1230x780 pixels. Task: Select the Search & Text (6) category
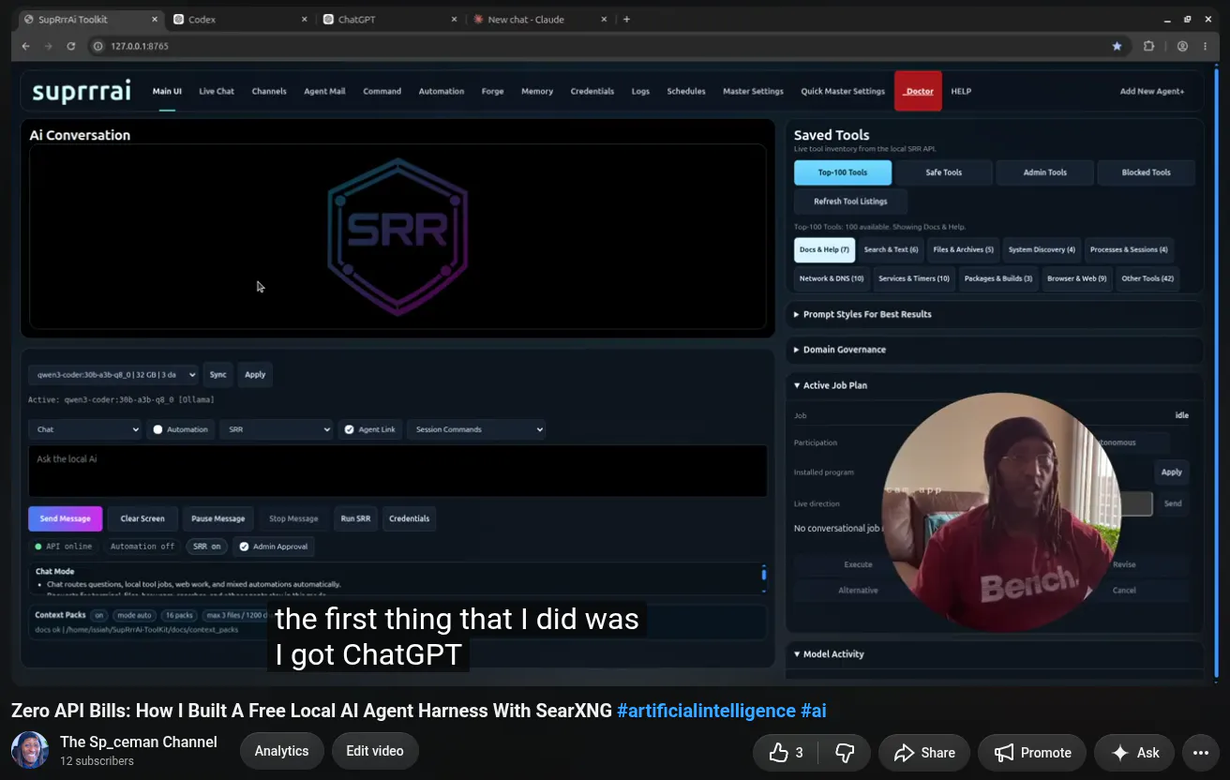[891, 250]
